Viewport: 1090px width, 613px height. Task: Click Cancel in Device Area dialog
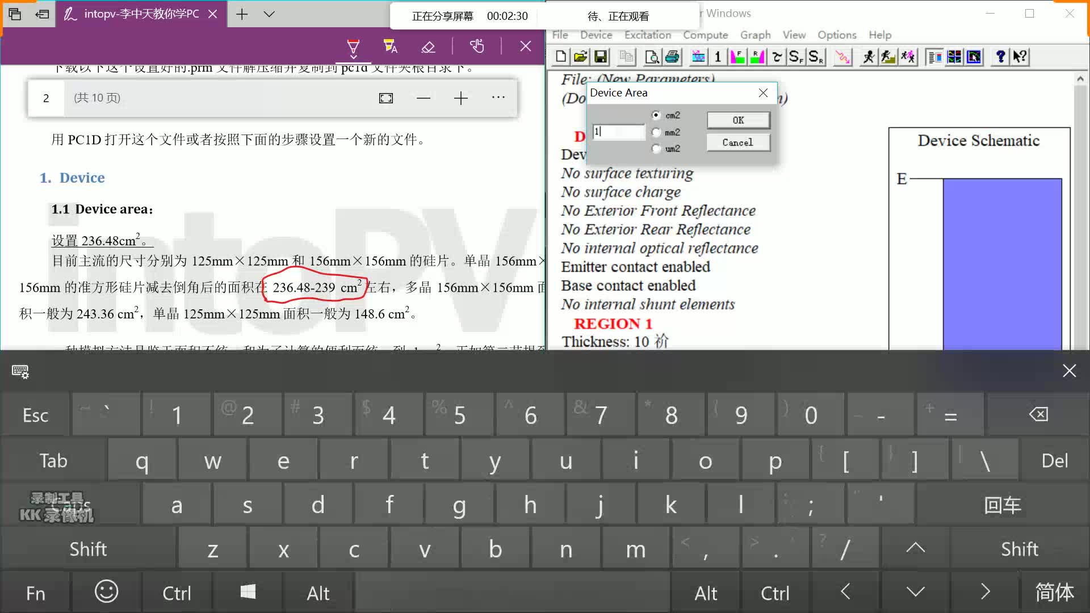pos(738,142)
